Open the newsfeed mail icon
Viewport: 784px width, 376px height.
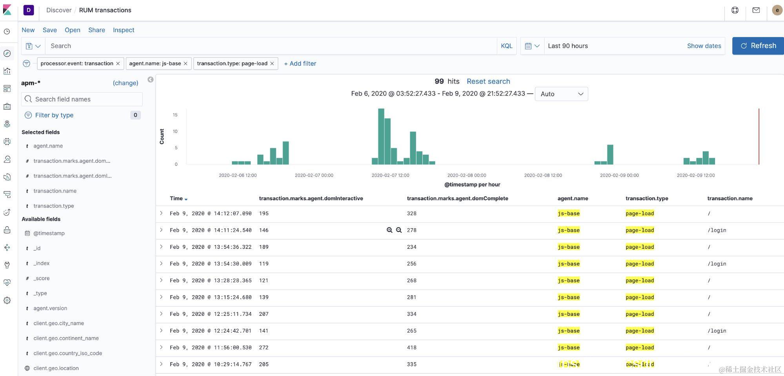(x=756, y=10)
